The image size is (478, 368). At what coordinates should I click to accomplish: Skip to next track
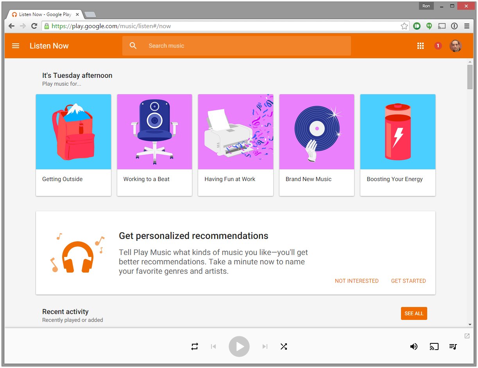pos(265,346)
